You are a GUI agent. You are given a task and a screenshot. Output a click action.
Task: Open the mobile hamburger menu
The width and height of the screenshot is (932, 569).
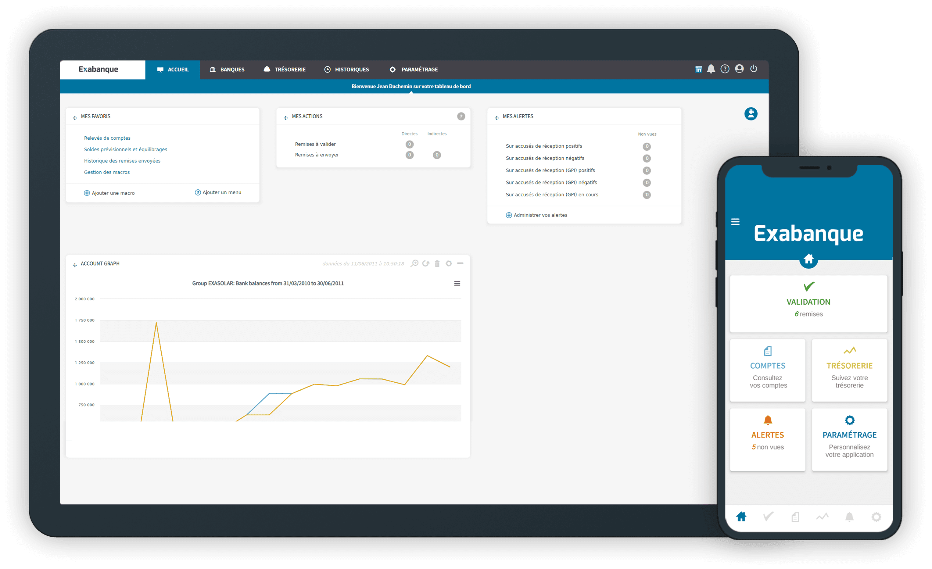point(735,222)
